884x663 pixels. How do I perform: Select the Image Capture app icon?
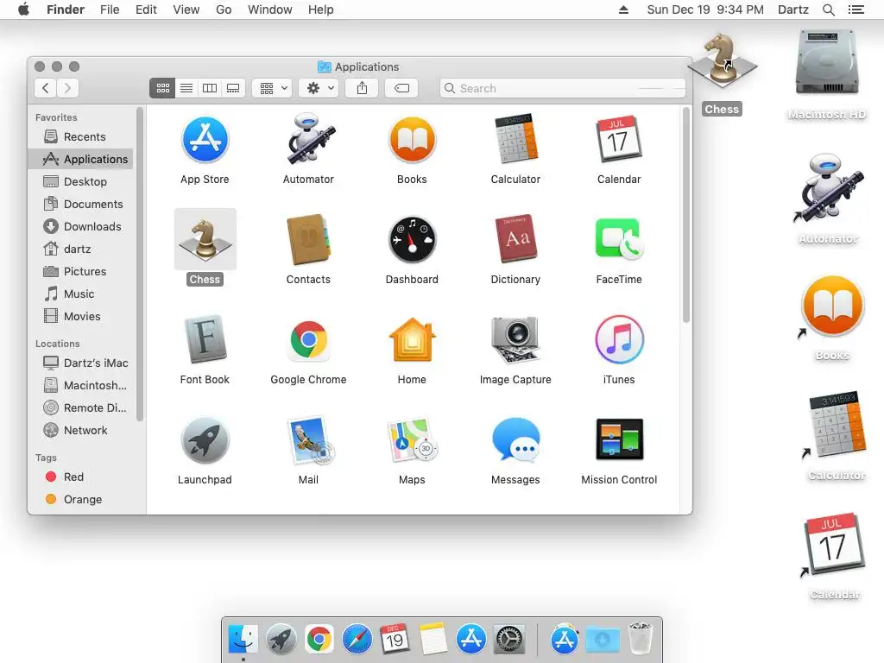[515, 339]
